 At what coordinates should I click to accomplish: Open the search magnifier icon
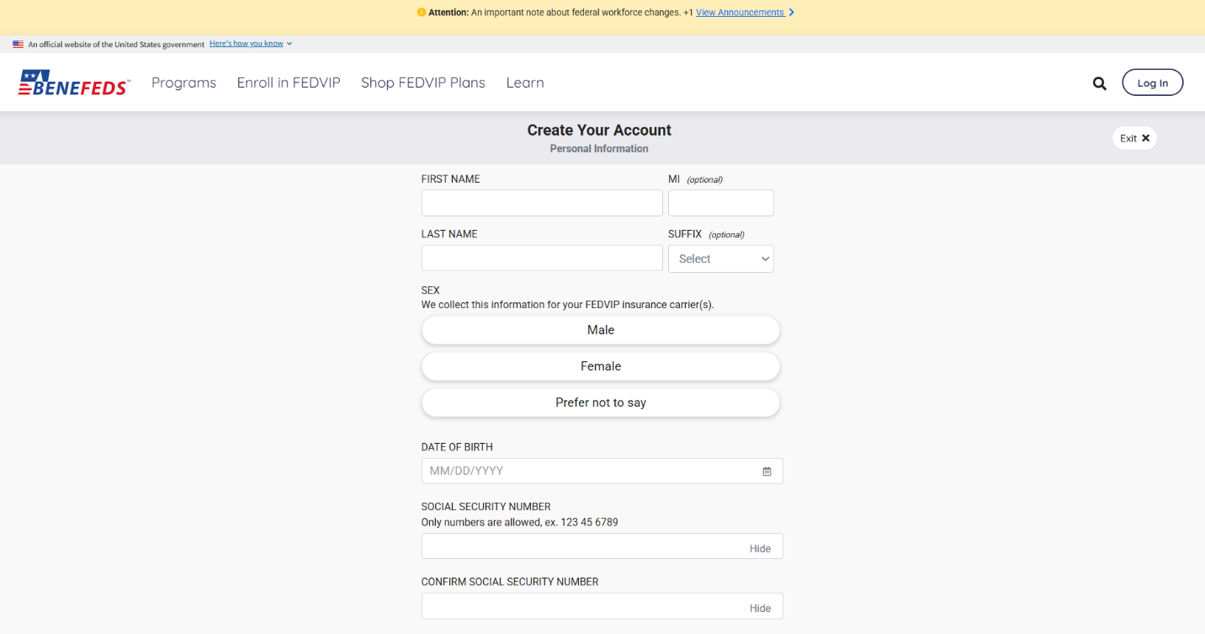[x=1099, y=83]
